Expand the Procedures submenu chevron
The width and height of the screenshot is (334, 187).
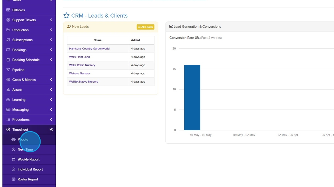point(51,120)
